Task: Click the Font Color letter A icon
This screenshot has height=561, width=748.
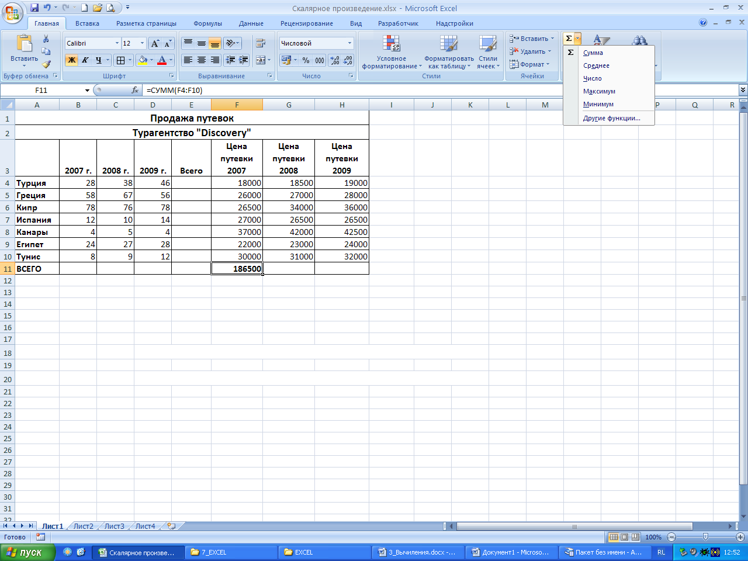Action: 162,60
